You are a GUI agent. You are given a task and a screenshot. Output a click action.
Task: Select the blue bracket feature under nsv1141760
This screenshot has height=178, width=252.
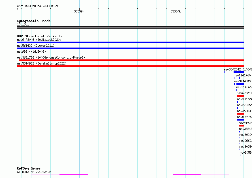[x=237, y=78]
